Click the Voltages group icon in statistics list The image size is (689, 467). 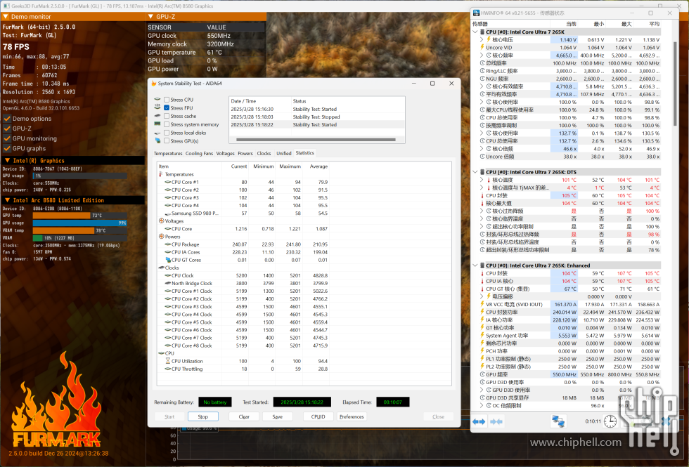click(161, 221)
